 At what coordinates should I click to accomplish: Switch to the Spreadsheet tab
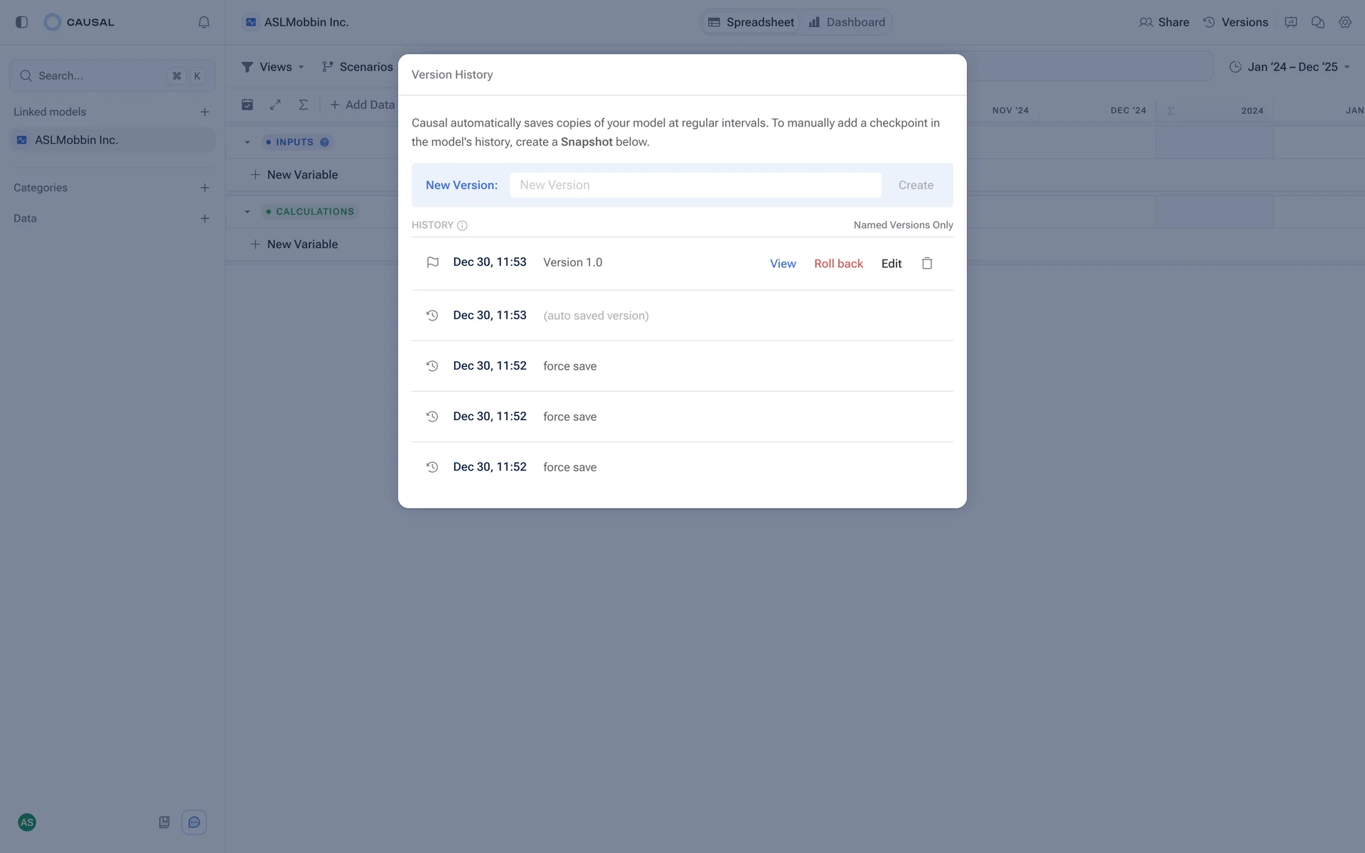coord(751,22)
